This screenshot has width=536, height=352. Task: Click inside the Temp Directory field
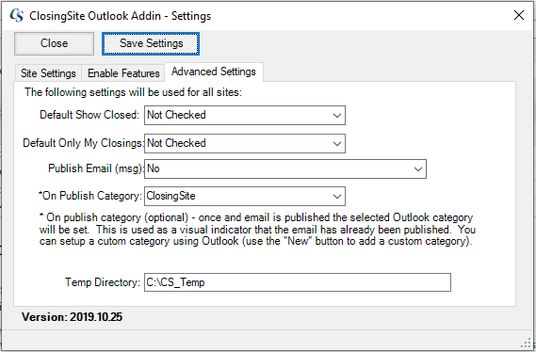298,282
